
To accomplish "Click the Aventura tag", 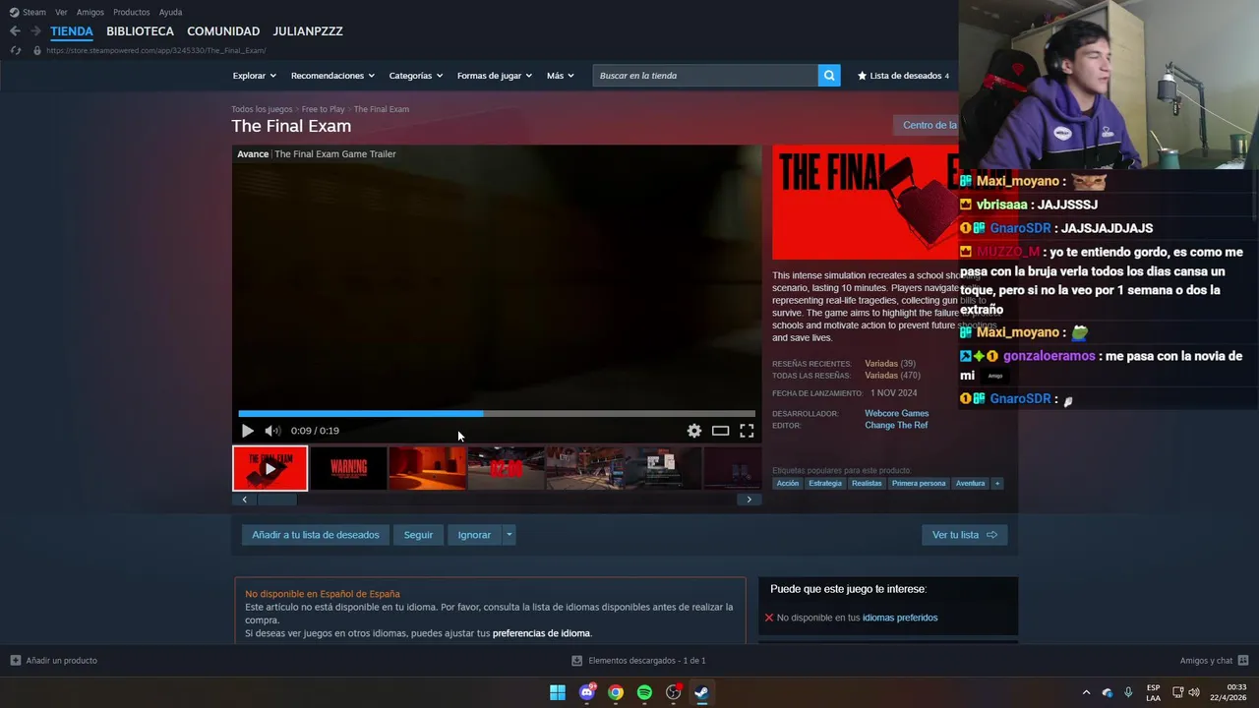I will coord(970,484).
